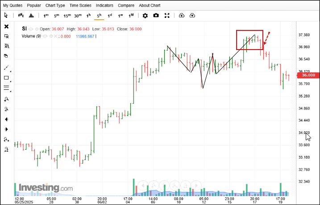Remove Volume indicator with its small X
The height and width of the screenshot is (205, 320).
point(55,36)
